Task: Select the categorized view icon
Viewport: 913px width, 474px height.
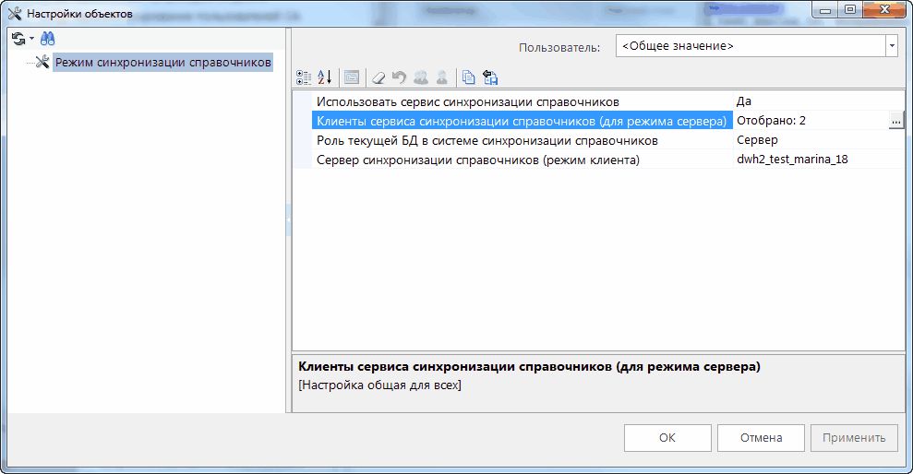Action: [304, 77]
